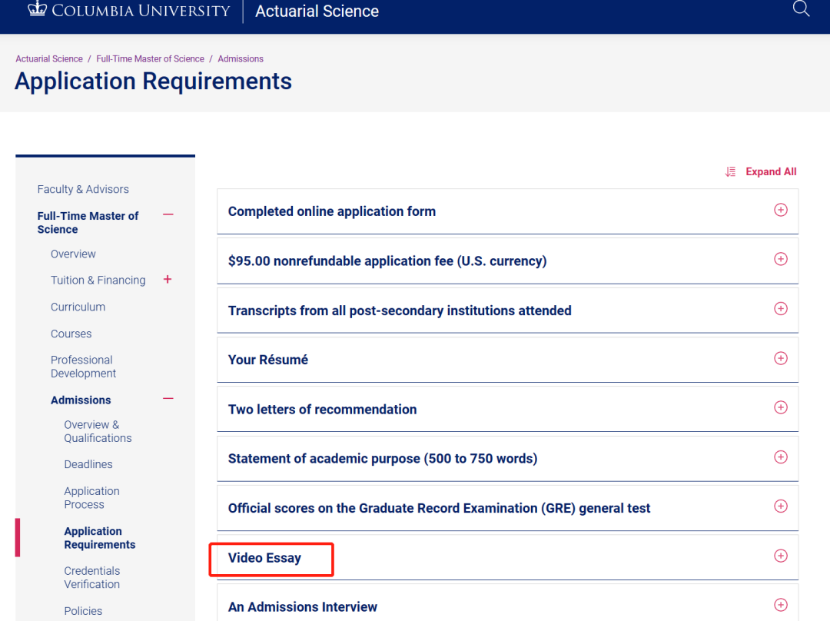
Task: Collapse the Admissions sidebar section
Action: [x=168, y=399]
